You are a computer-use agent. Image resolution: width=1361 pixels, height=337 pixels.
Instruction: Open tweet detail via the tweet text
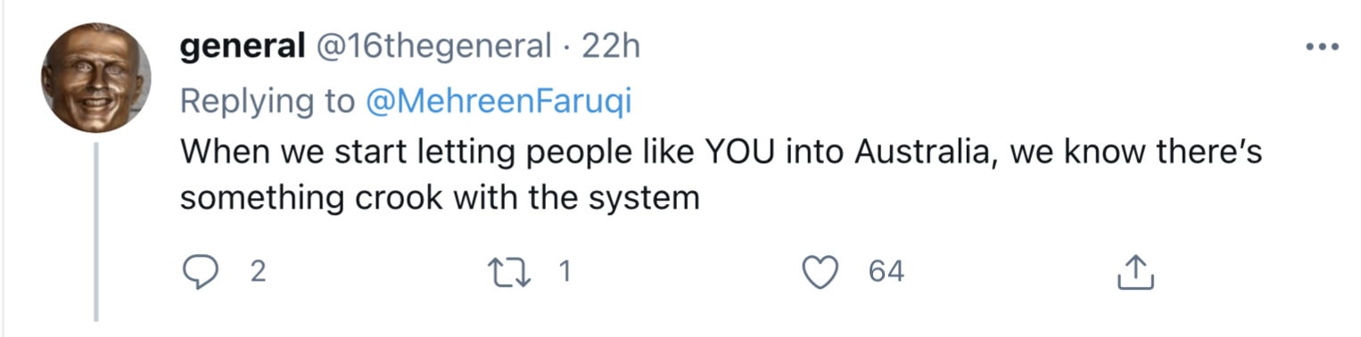[x=721, y=175]
